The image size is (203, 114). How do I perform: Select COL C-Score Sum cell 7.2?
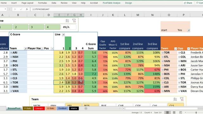tap(91, 74)
